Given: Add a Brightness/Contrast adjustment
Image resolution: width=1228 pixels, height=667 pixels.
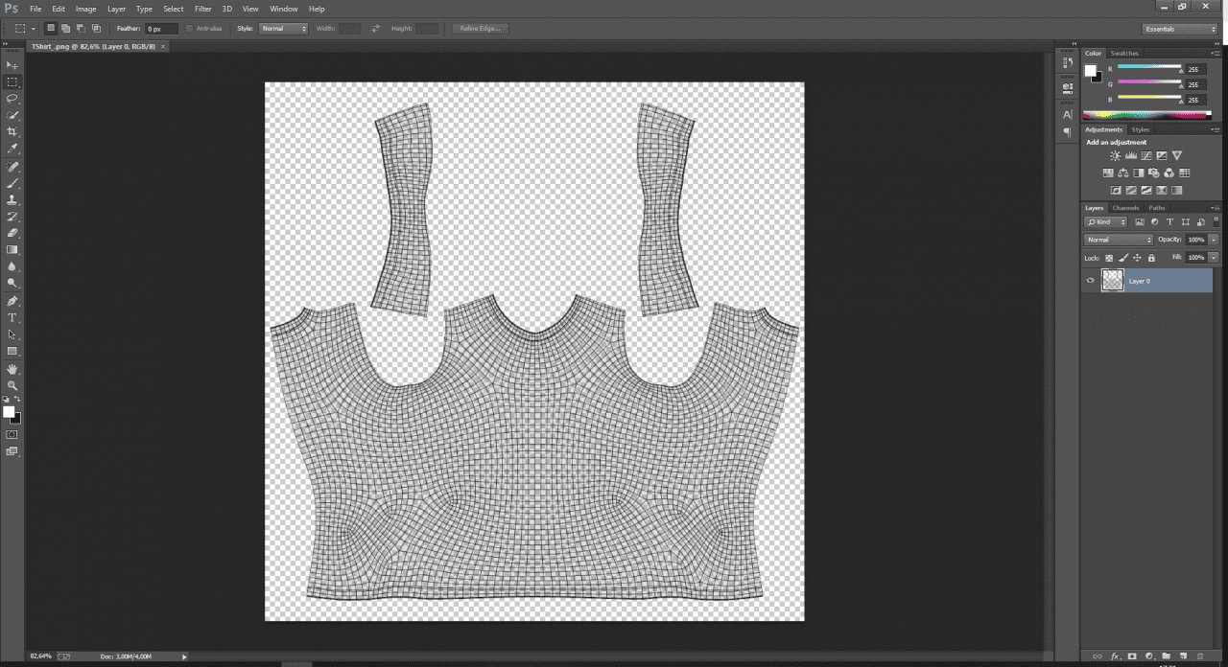Looking at the screenshot, I should tap(1115, 155).
